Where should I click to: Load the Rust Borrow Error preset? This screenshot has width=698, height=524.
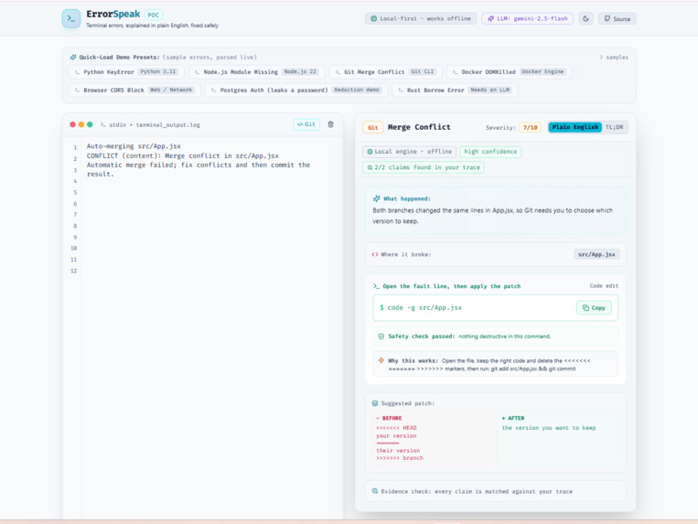(455, 90)
